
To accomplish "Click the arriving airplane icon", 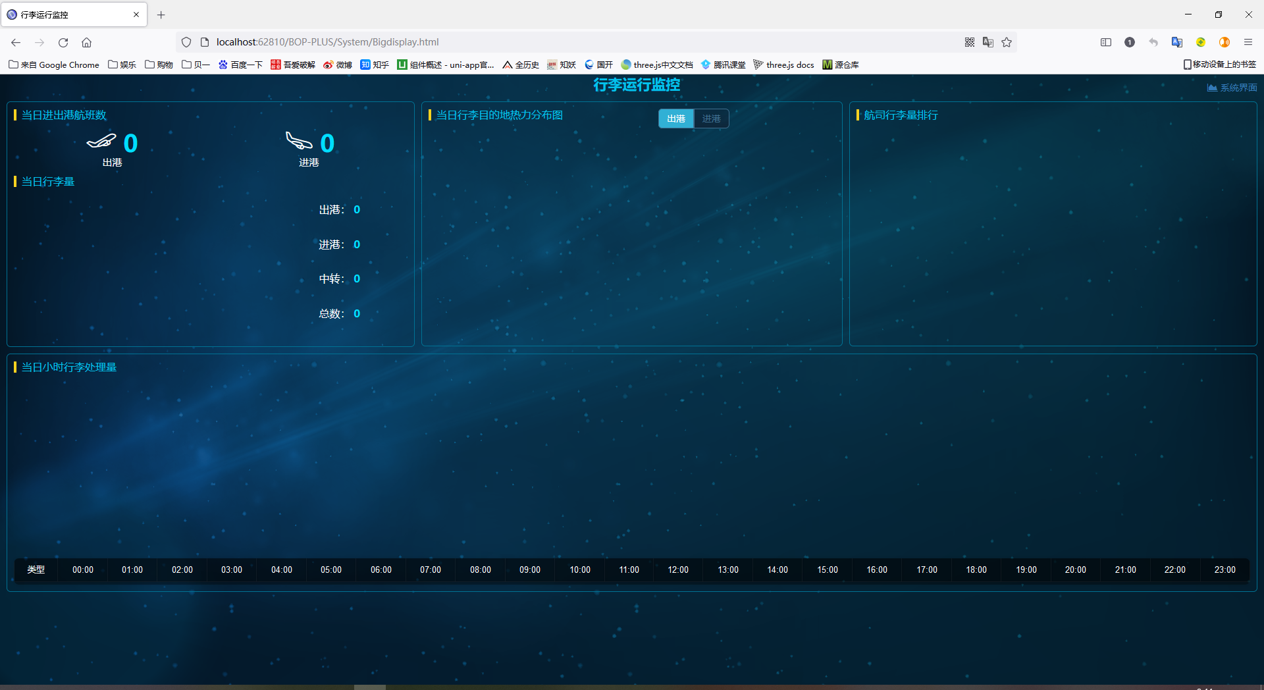I will (298, 141).
